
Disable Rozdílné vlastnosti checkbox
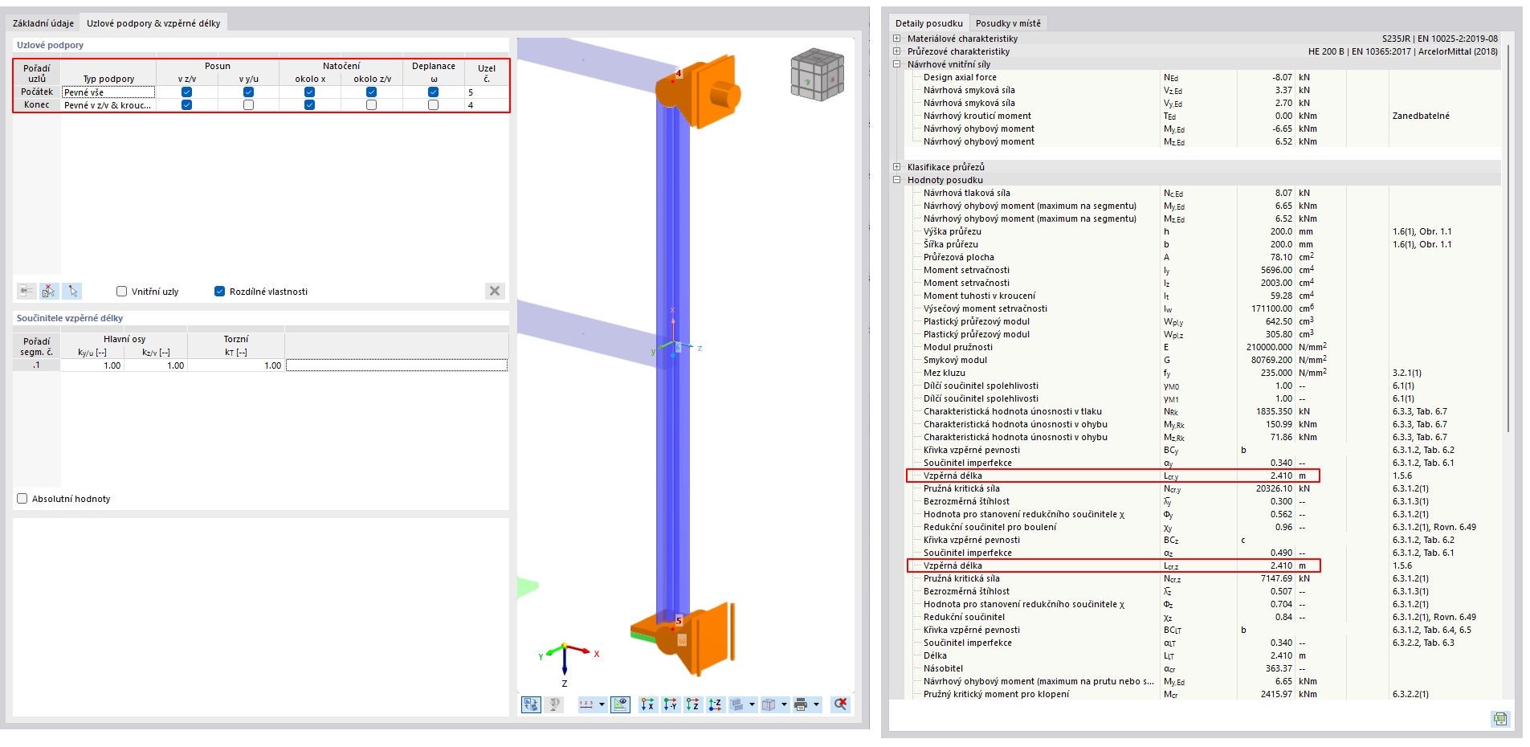(x=219, y=292)
